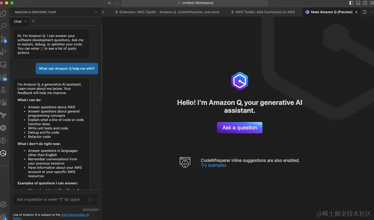
Task: Click the Untitled (Workspace) command center search
Action: pyautogui.click(x=194, y=3)
